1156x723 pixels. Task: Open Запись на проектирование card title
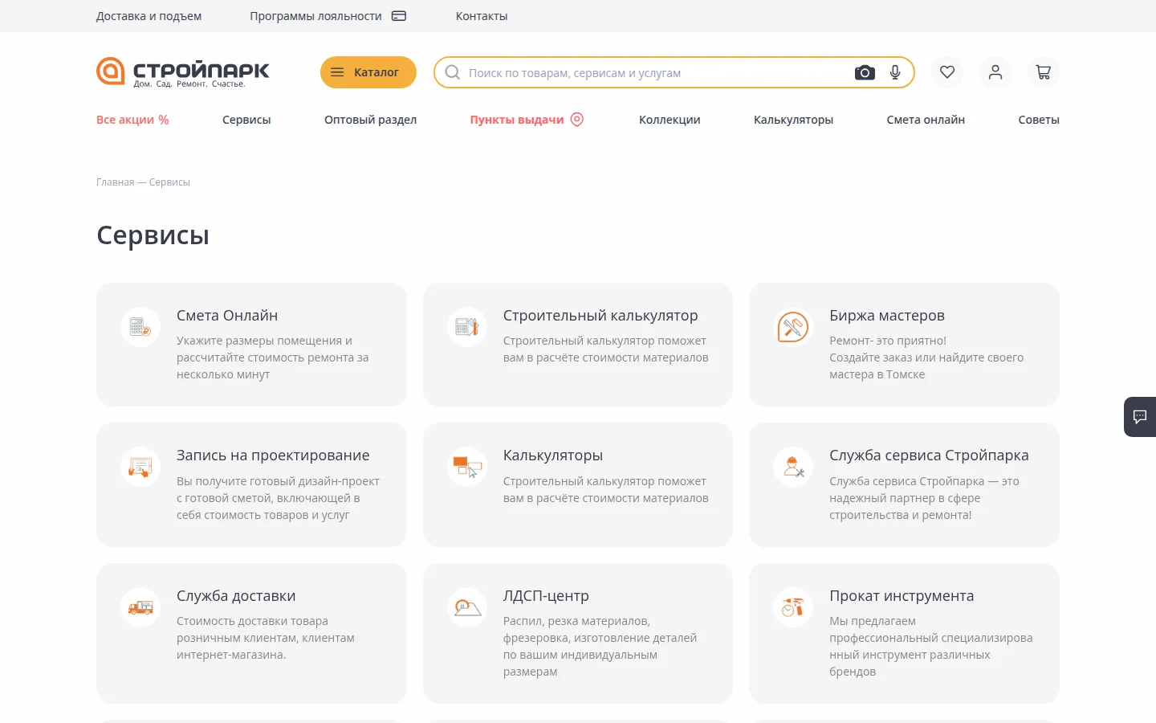273,455
